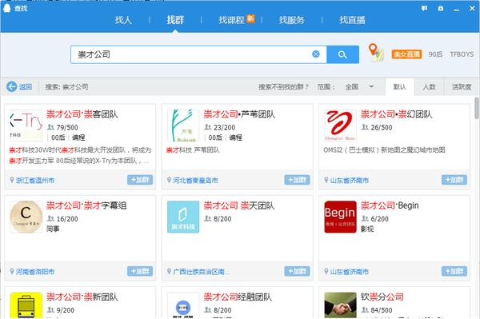Click the 90后 suggestion tag
This screenshot has width=480, height=319.
point(435,54)
